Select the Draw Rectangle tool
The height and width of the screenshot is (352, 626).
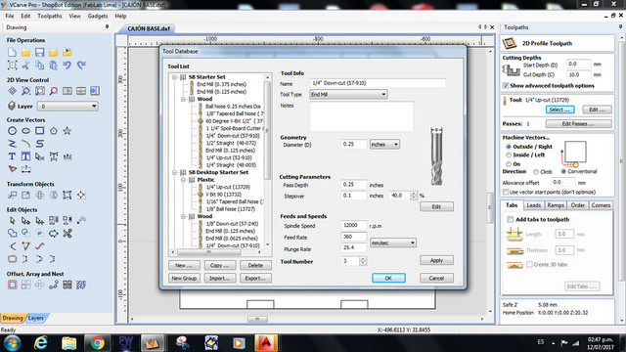pyautogui.click(x=39, y=131)
